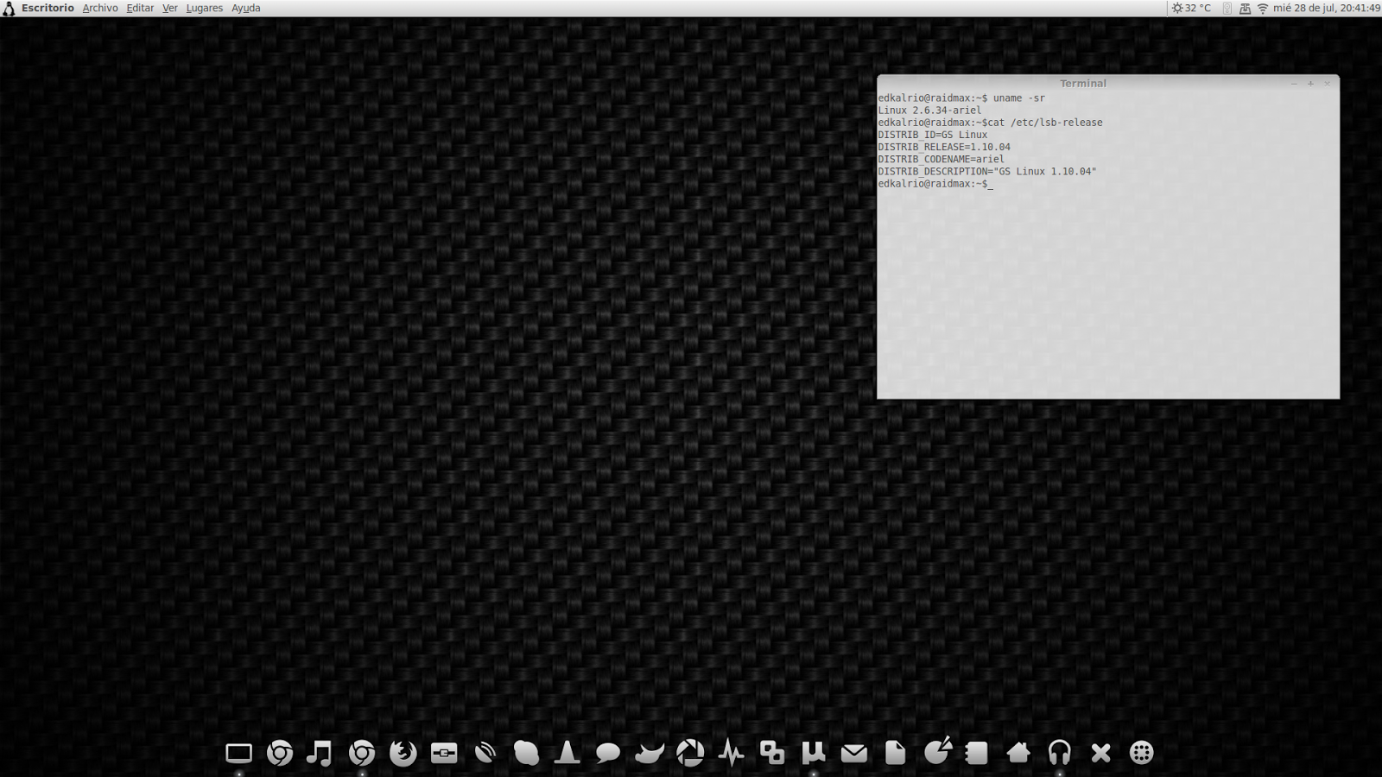Click the "uname -sr" command line

point(961,98)
